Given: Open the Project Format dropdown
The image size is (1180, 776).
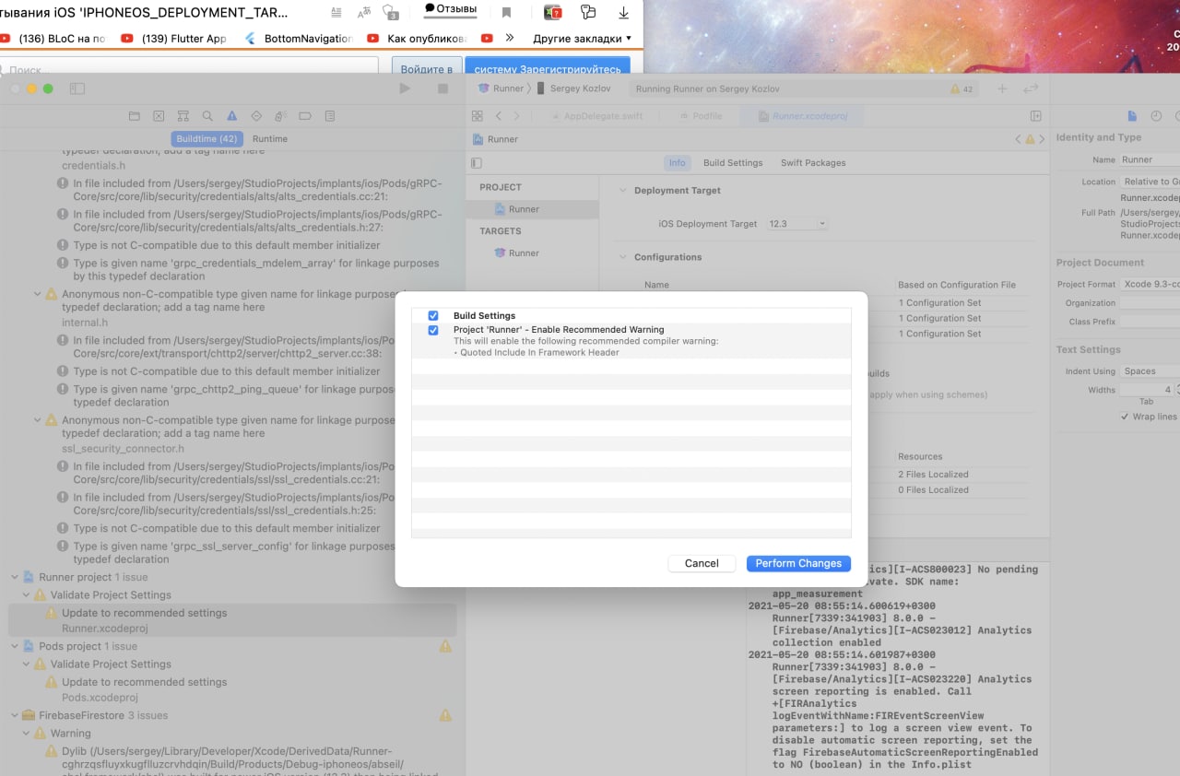Looking at the screenshot, I should 1150,284.
